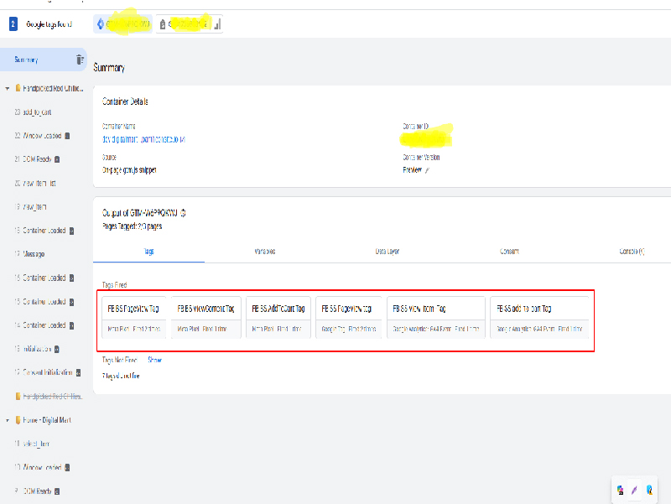Screen dimensions: 671x504
Task: Select event 14 Container Loaded
Action: point(40,325)
